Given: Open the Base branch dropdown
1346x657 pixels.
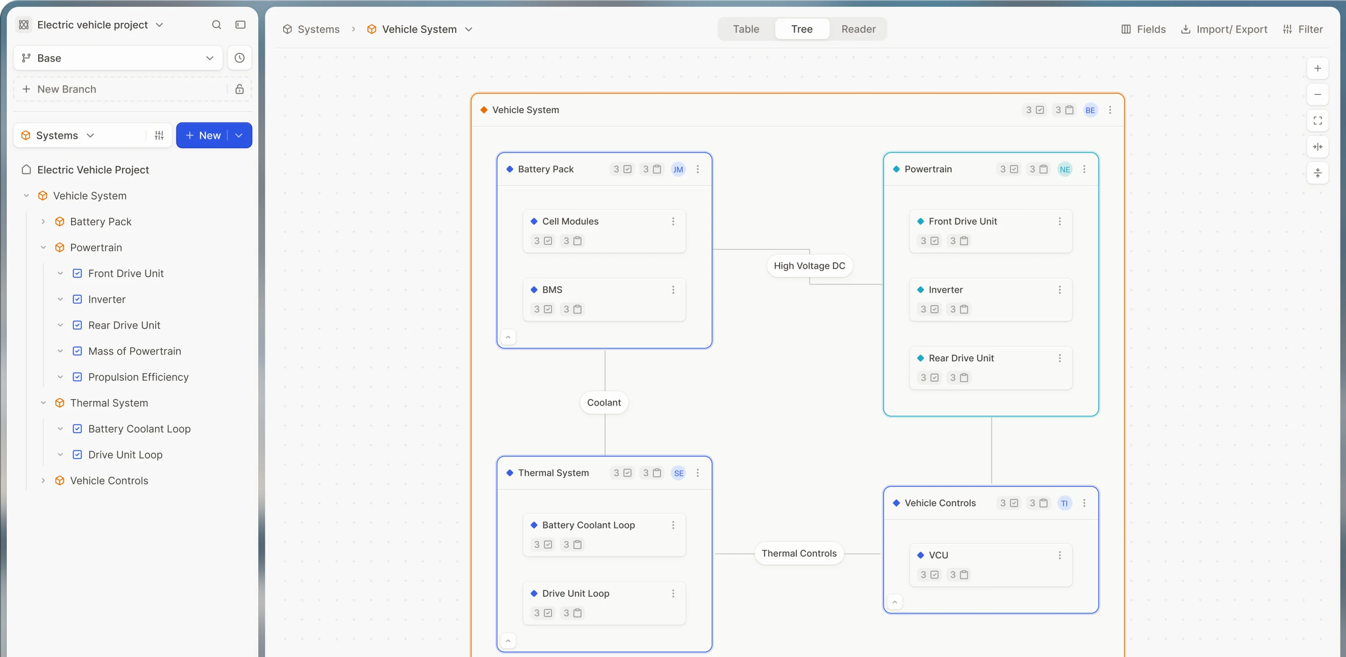Looking at the screenshot, I should (x=118, y=58).
